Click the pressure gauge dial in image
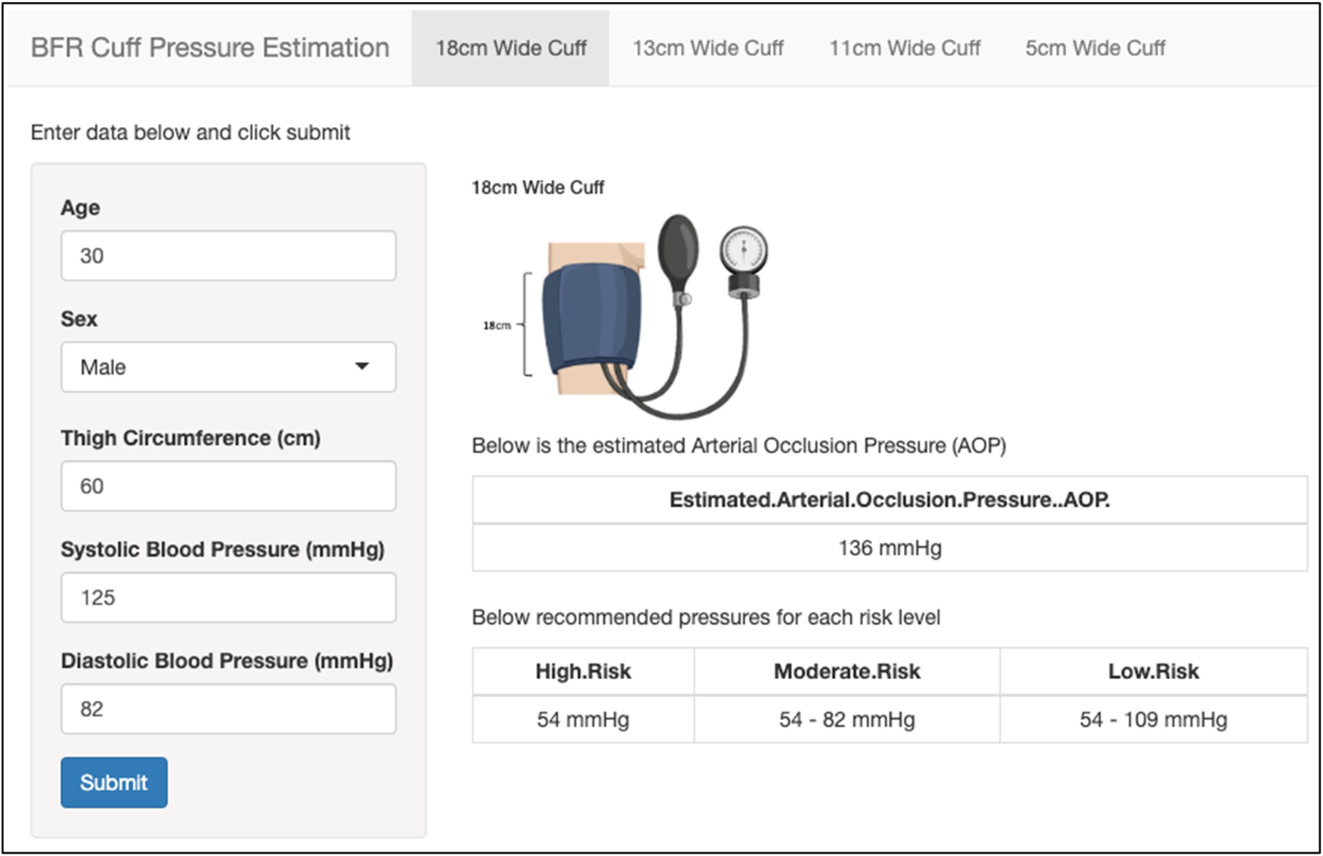The image size is (1323, 856). click(744, 250)
